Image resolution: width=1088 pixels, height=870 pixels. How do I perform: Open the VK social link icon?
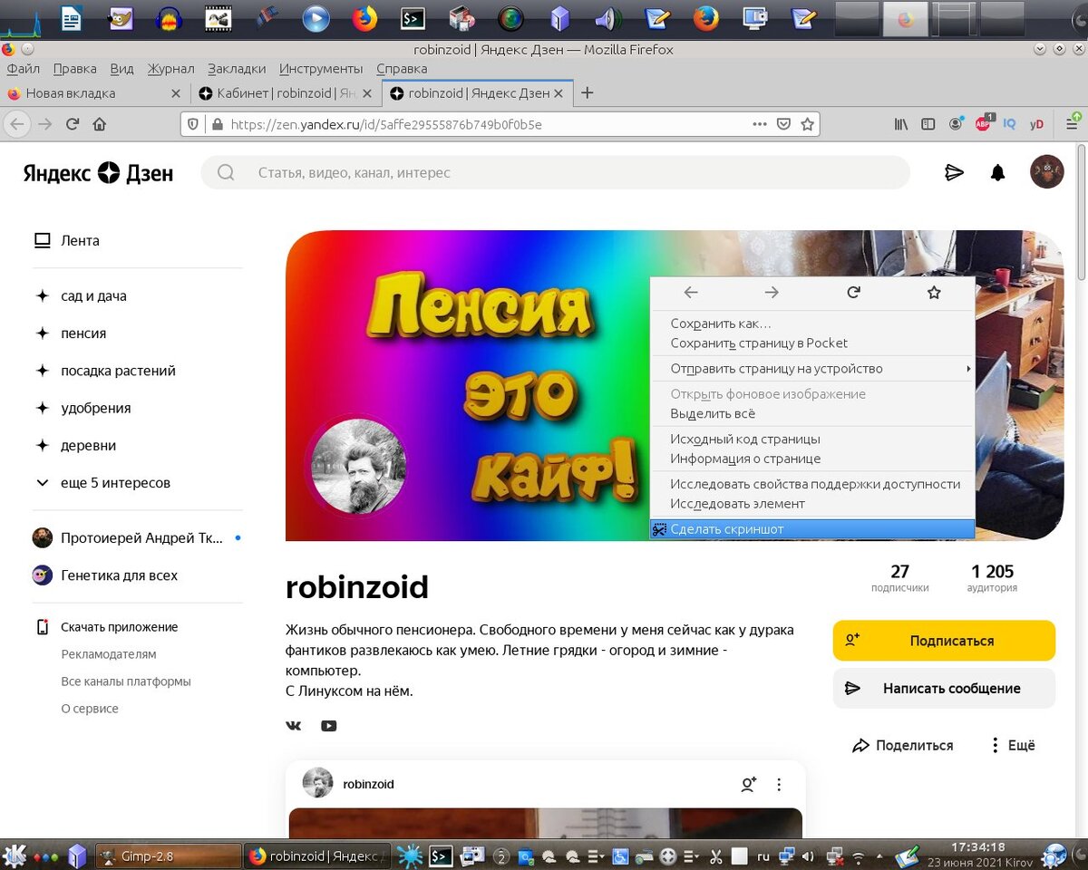pyautogui.click(x=293, y=726)
